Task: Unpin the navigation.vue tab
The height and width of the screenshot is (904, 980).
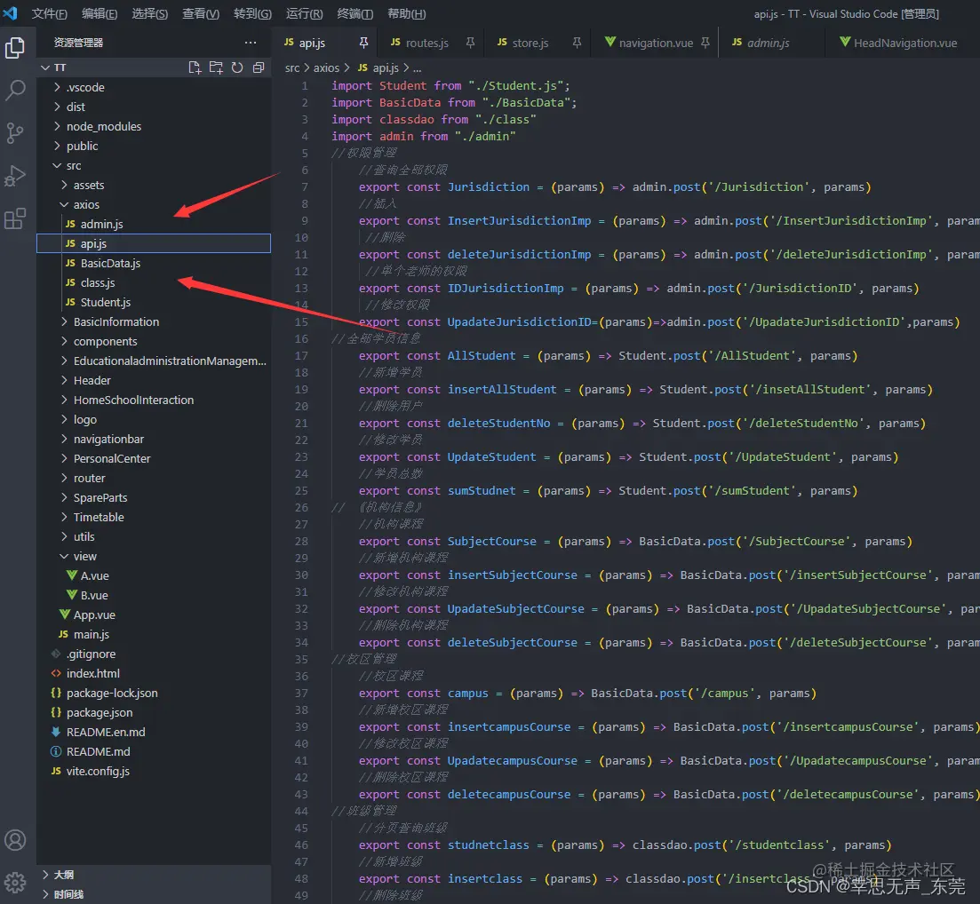Action: tap(705, 43)
